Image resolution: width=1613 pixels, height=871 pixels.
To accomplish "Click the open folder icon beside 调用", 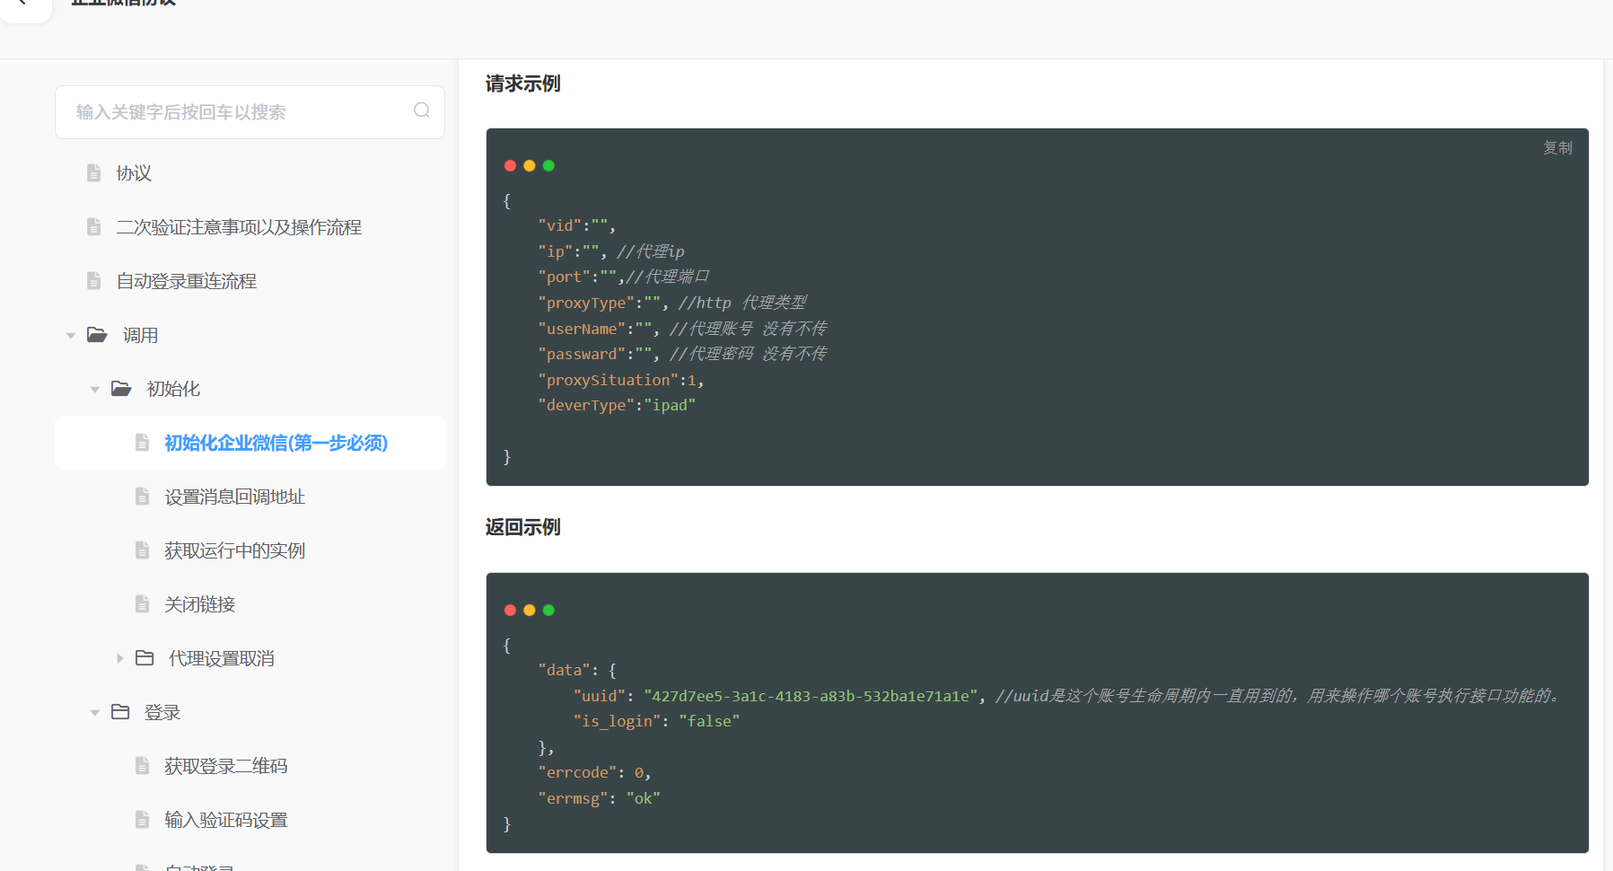I will tap(97, 335).
